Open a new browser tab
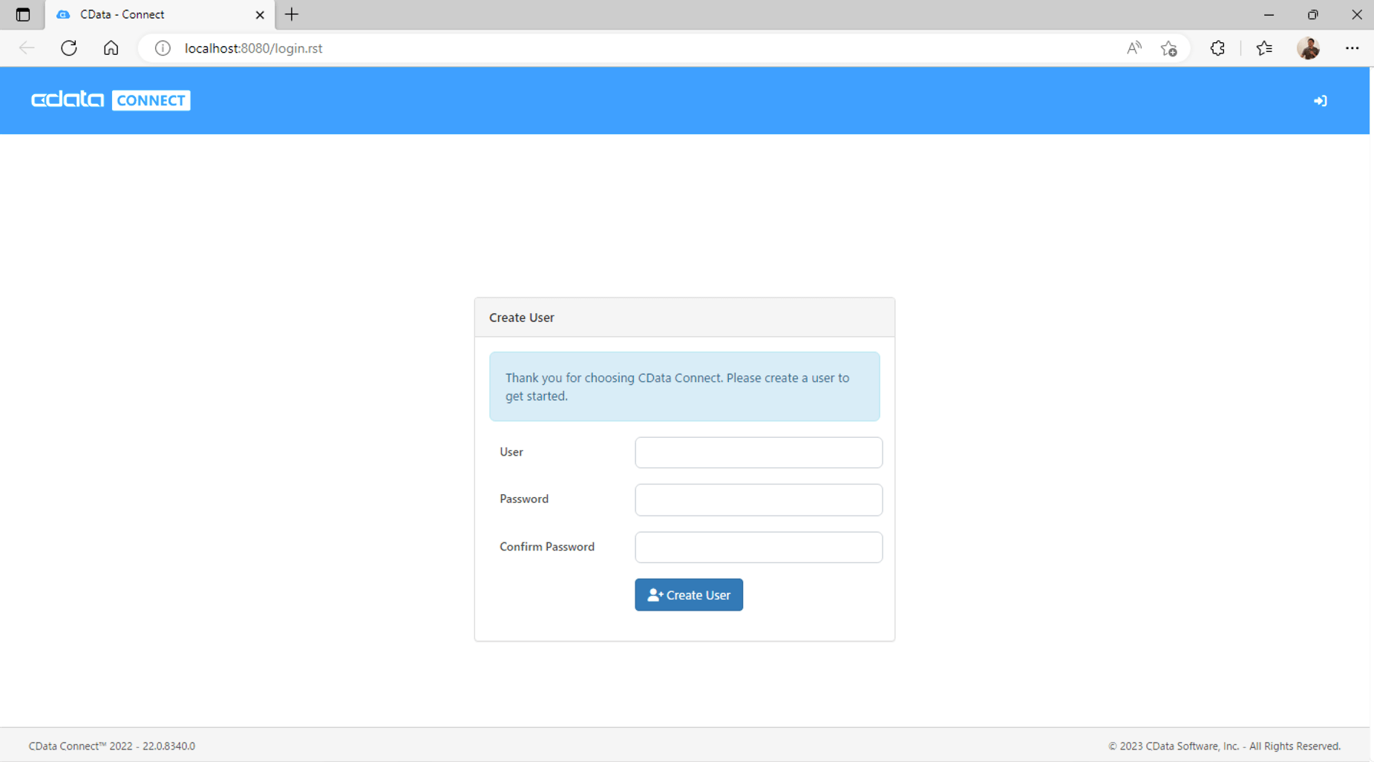The width and height of the screenshot is (1374, 762). tap(292, 14)
